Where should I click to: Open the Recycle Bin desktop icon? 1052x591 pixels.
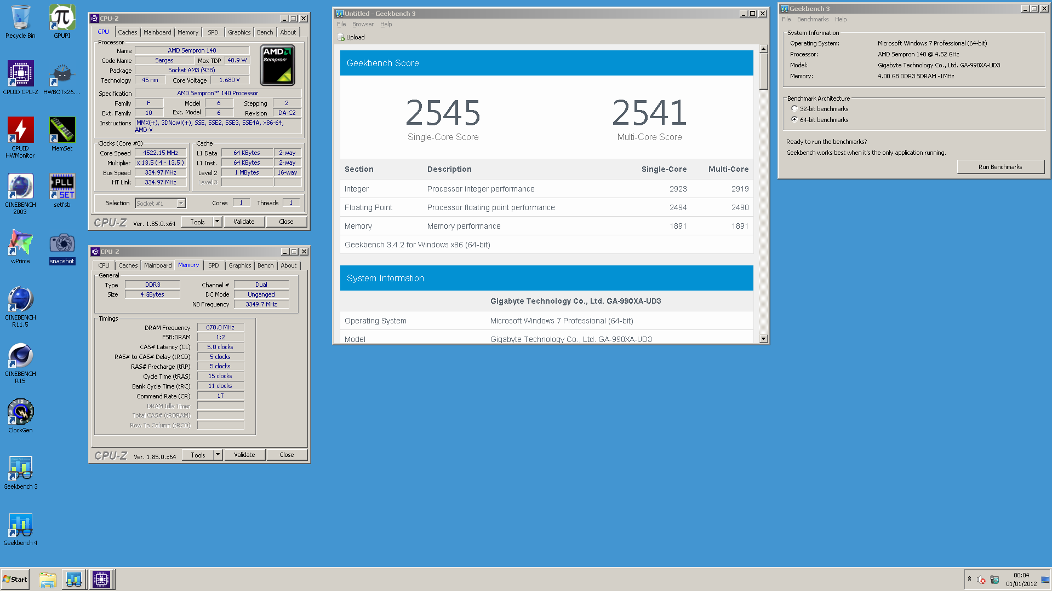tap(20, 22)
